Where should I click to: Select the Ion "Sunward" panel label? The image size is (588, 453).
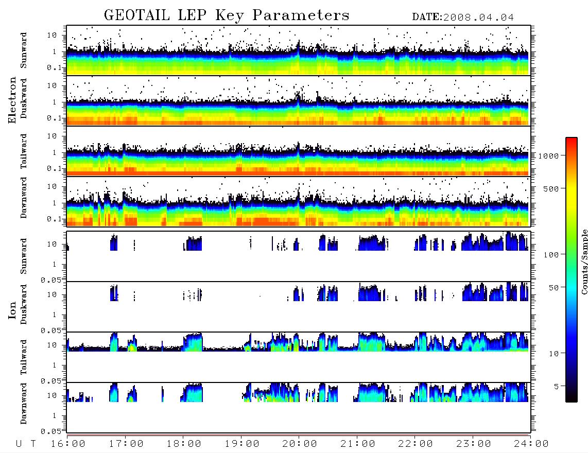coord(24,256)
